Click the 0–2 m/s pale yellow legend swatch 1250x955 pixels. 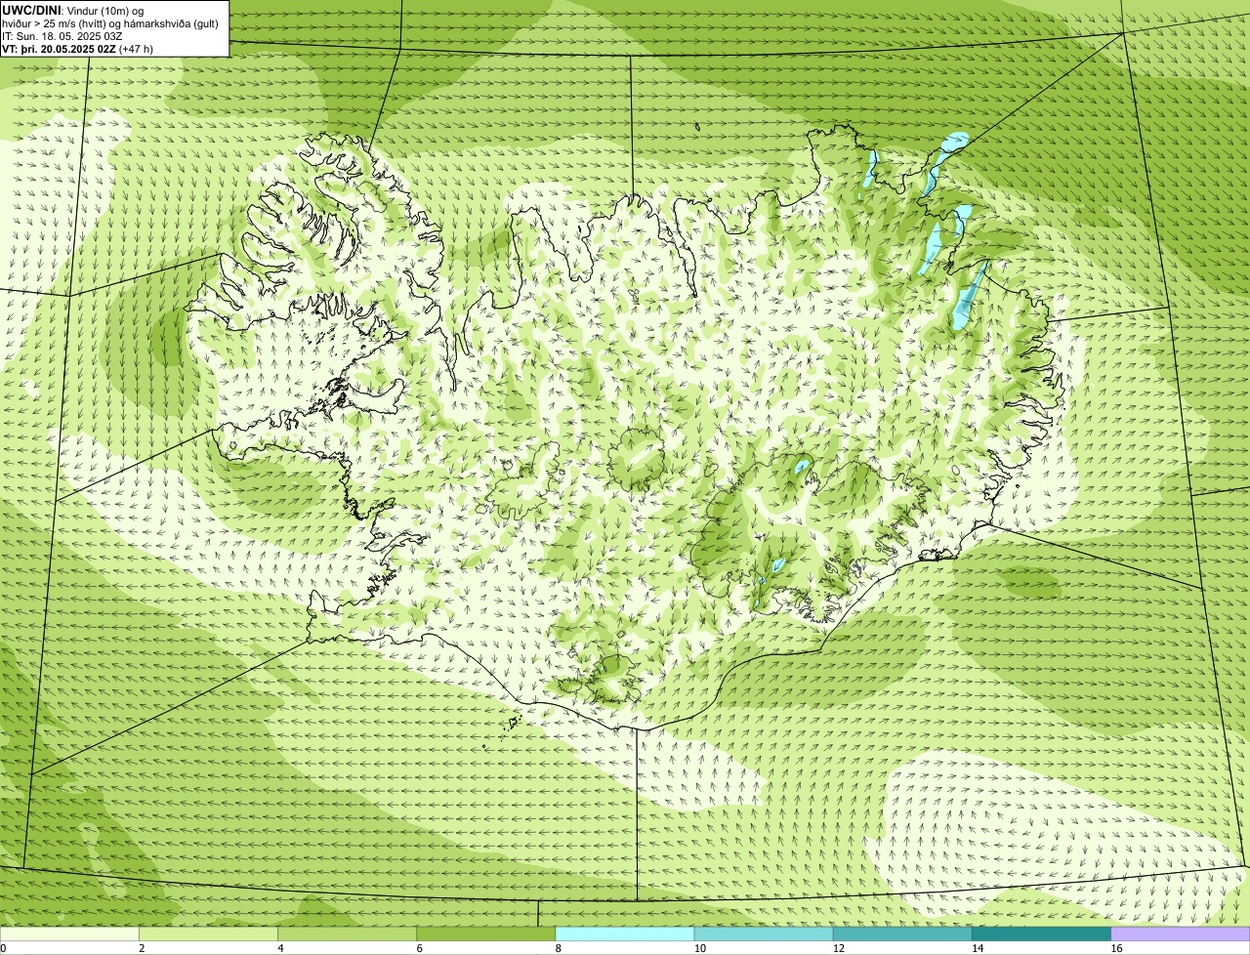(69, 934)
